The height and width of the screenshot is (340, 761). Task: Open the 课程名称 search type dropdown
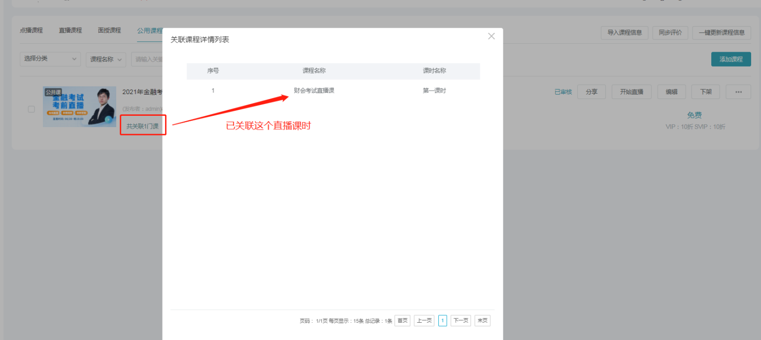coord(105,60)
